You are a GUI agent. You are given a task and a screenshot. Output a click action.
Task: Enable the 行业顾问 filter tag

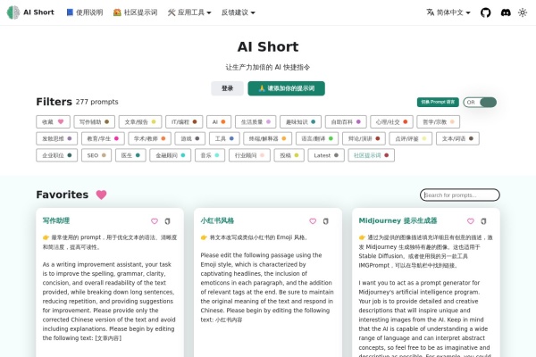tap(249, 155)
